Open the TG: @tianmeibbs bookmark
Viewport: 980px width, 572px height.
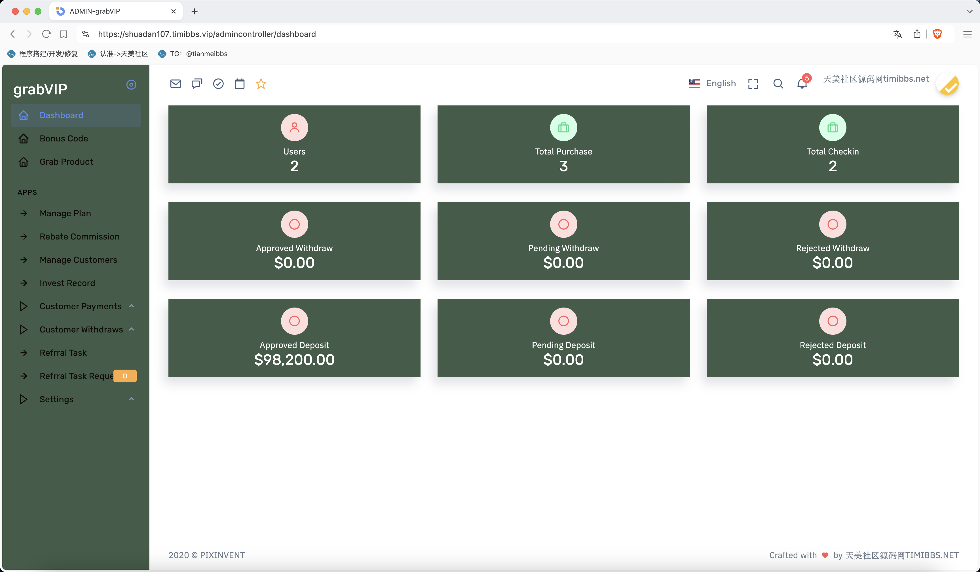coord(193,54)
